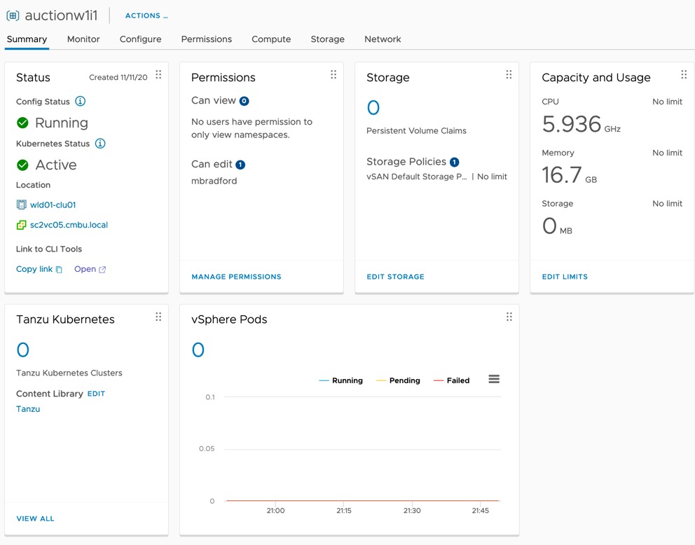Screen dimensions: 695x545
Task: Click the vSphere Pods count 0
Action: [x=198, y=350]
